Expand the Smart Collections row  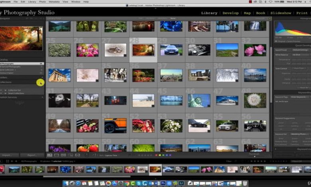click(1, 93)
